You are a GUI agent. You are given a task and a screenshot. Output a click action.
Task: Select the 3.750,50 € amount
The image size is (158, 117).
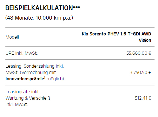[x=141, y=72]
